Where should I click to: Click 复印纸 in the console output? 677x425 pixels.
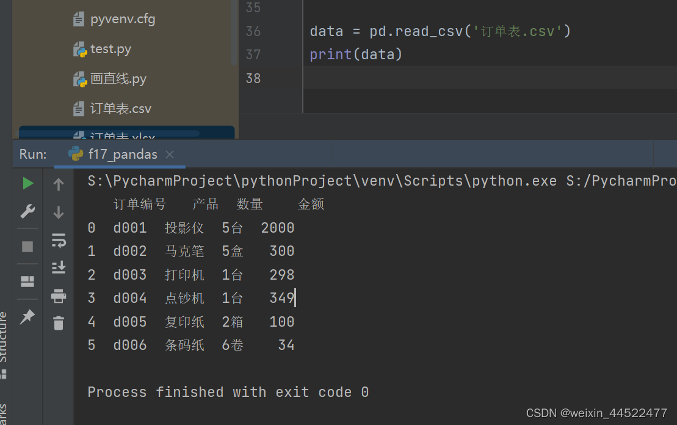tap(184, 322)
